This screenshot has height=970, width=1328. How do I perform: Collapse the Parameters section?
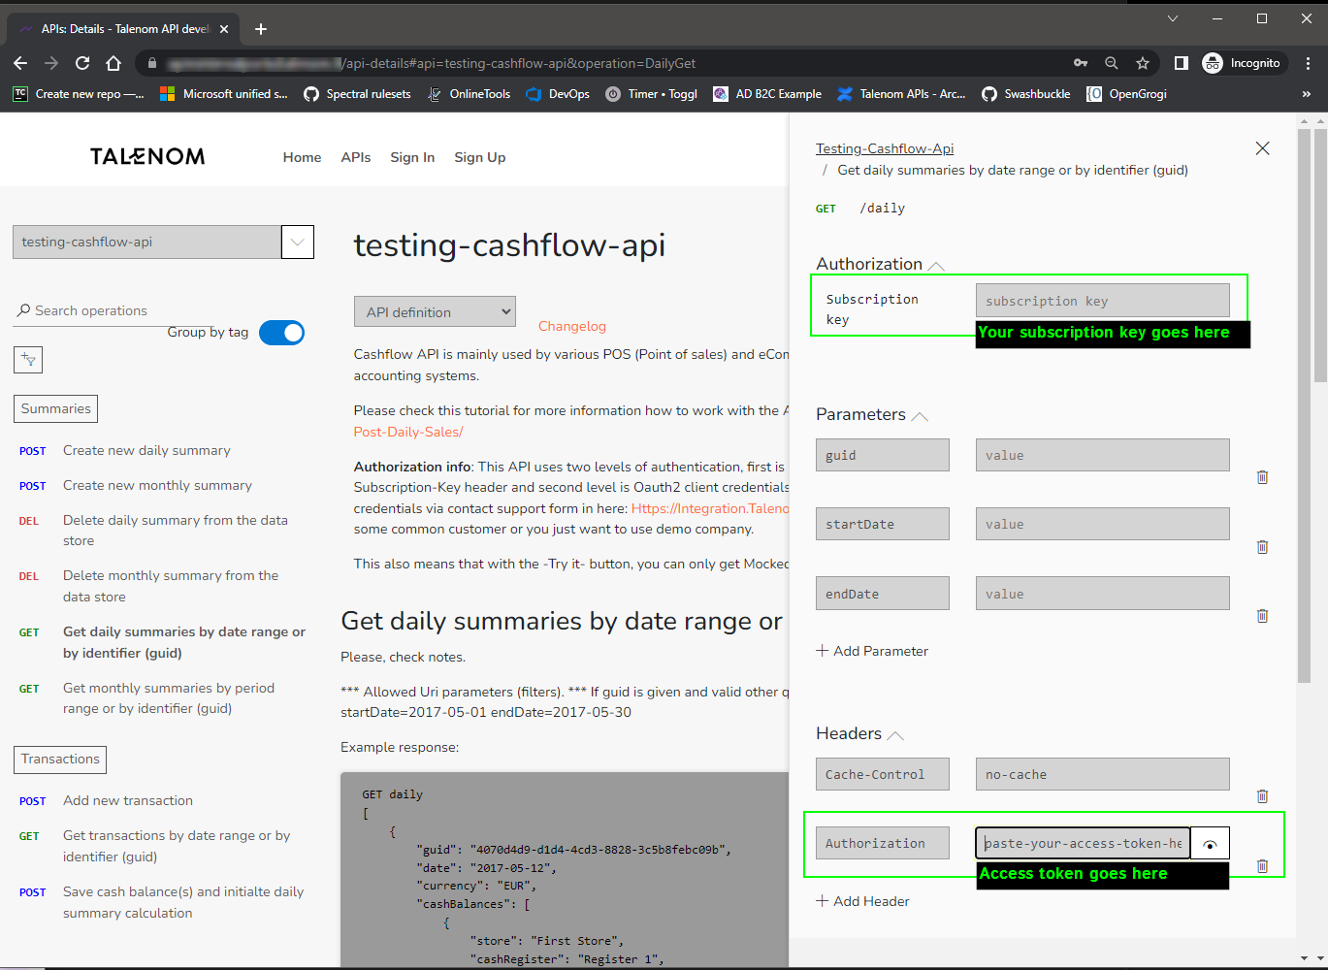coord(920,416)
